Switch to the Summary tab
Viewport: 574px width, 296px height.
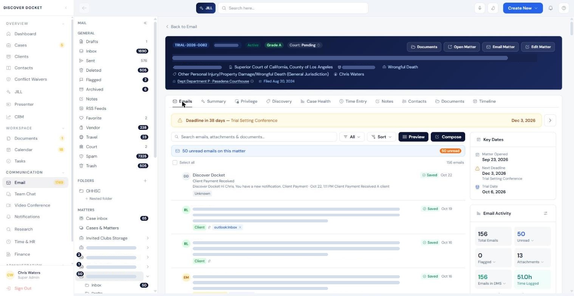coord(213,102)
